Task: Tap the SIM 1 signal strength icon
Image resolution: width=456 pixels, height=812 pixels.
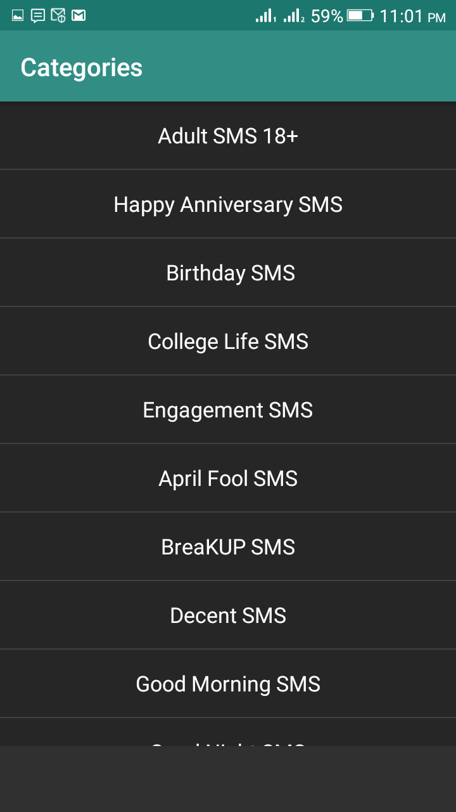Action: (x=265, y=16)
